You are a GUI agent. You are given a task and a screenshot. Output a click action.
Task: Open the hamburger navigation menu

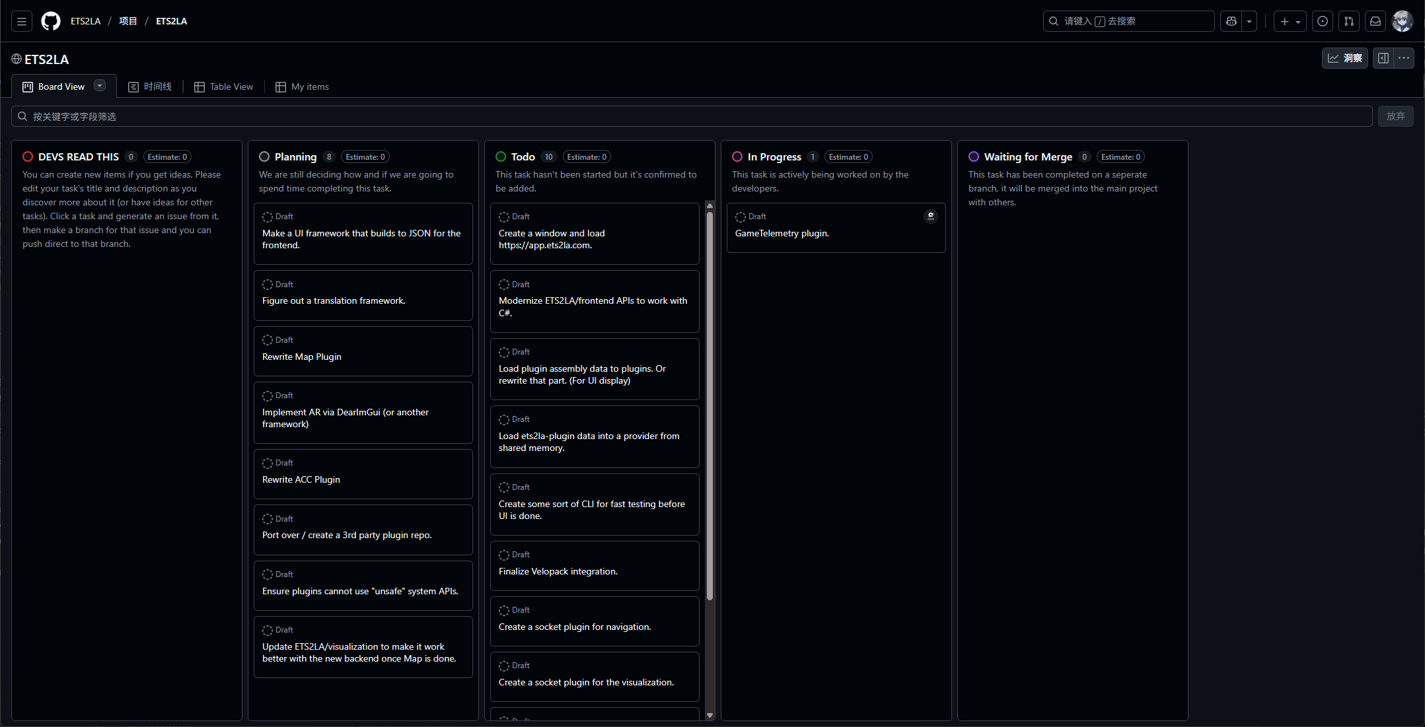pyautogui.click(x=22, y=21)
